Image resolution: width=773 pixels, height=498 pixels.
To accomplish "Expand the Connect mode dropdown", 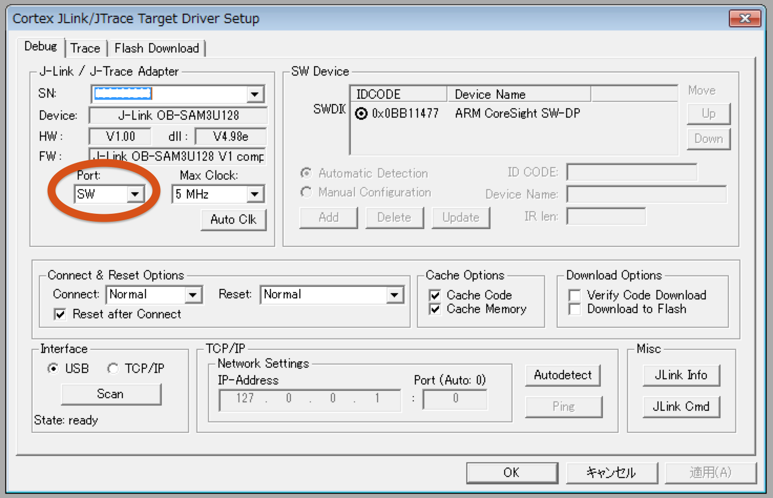I will [x=193, y=295].
